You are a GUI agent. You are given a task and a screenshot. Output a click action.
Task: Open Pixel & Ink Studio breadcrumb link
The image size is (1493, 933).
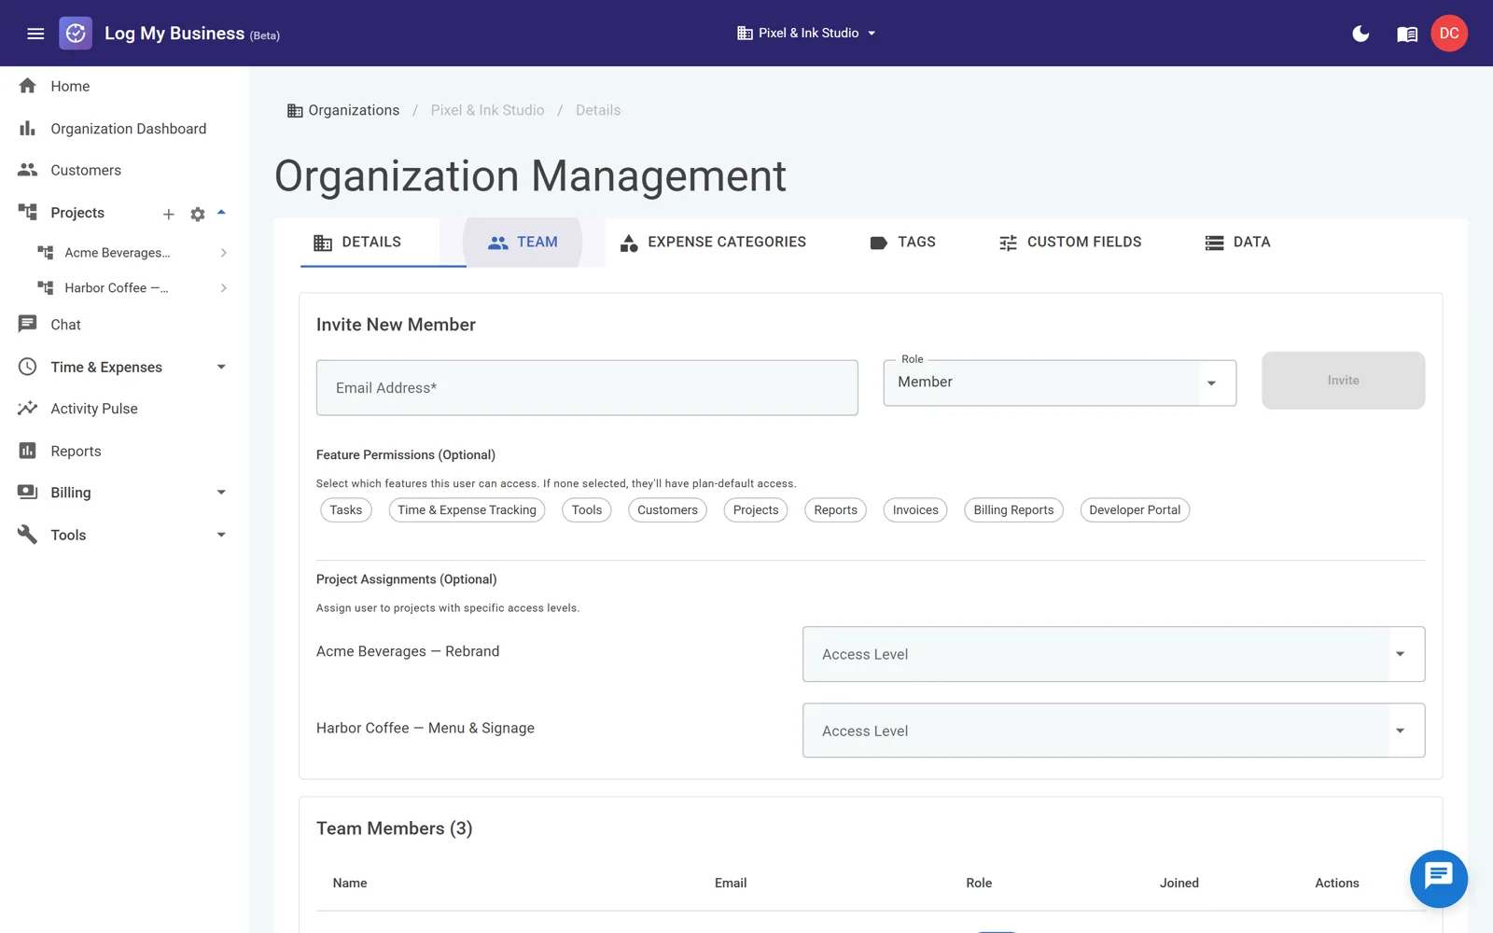tap(487, 110)
